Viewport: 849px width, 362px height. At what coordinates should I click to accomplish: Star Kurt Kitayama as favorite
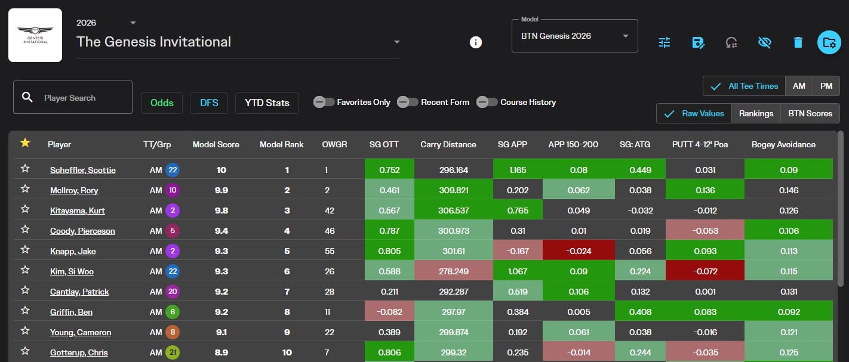pos(25,209)
